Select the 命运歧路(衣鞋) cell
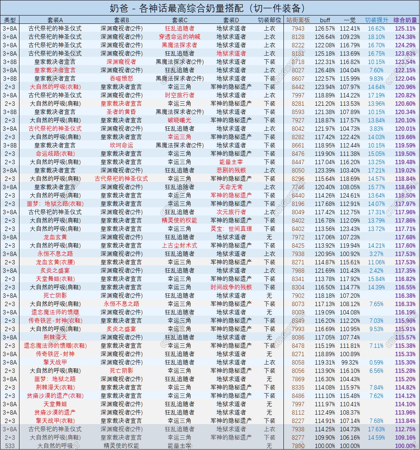Viewport: 420px width, 450px height. pos(55,153)
